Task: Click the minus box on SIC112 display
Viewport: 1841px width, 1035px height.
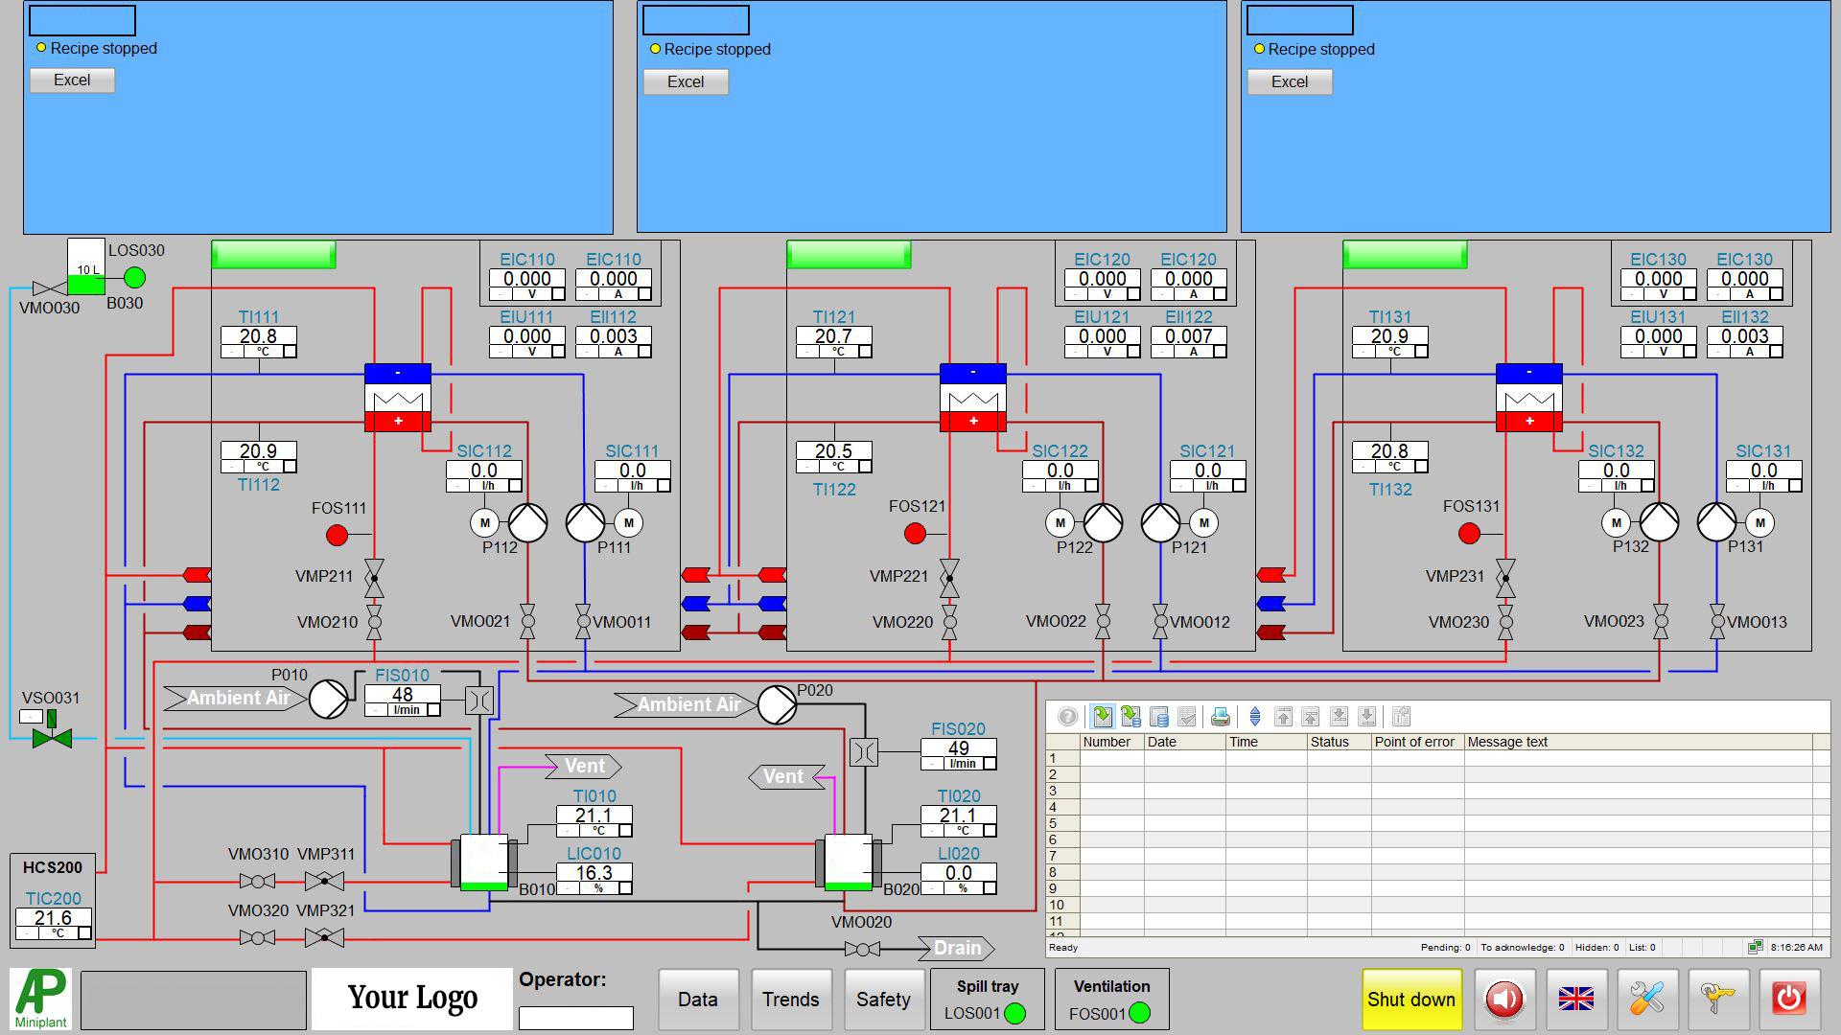Action: click(457, 486)
